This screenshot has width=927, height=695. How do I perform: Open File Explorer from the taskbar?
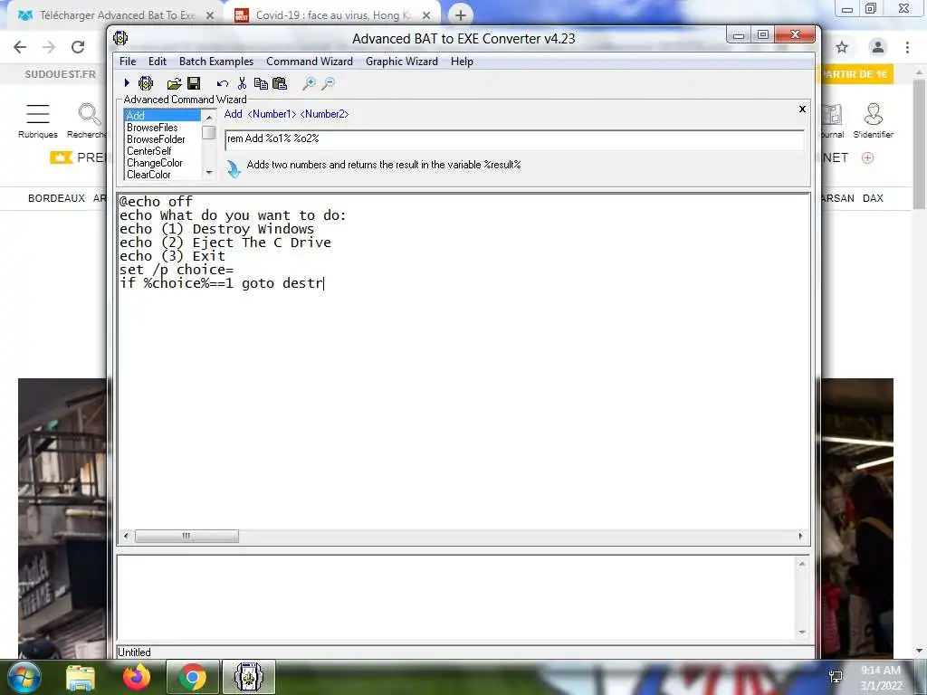(81, 677)
